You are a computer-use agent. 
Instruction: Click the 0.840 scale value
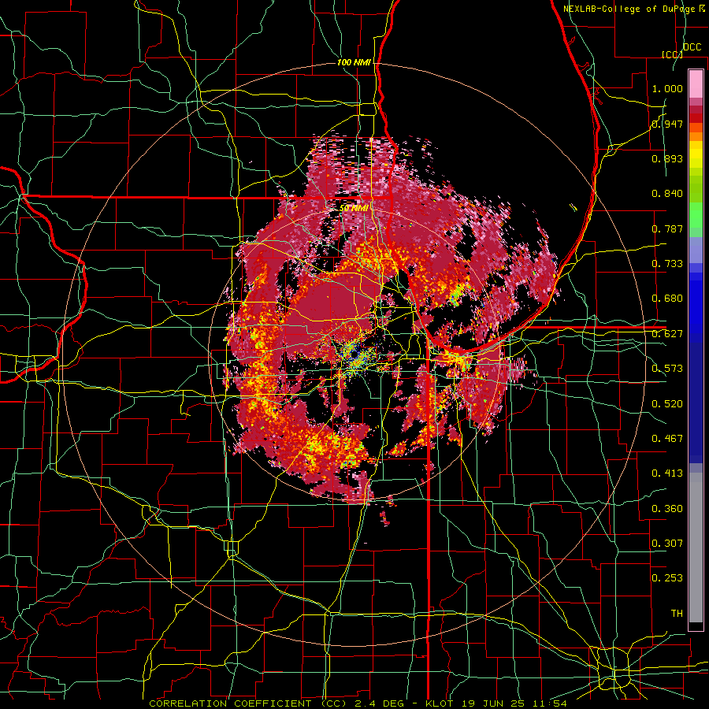point(667,194)
